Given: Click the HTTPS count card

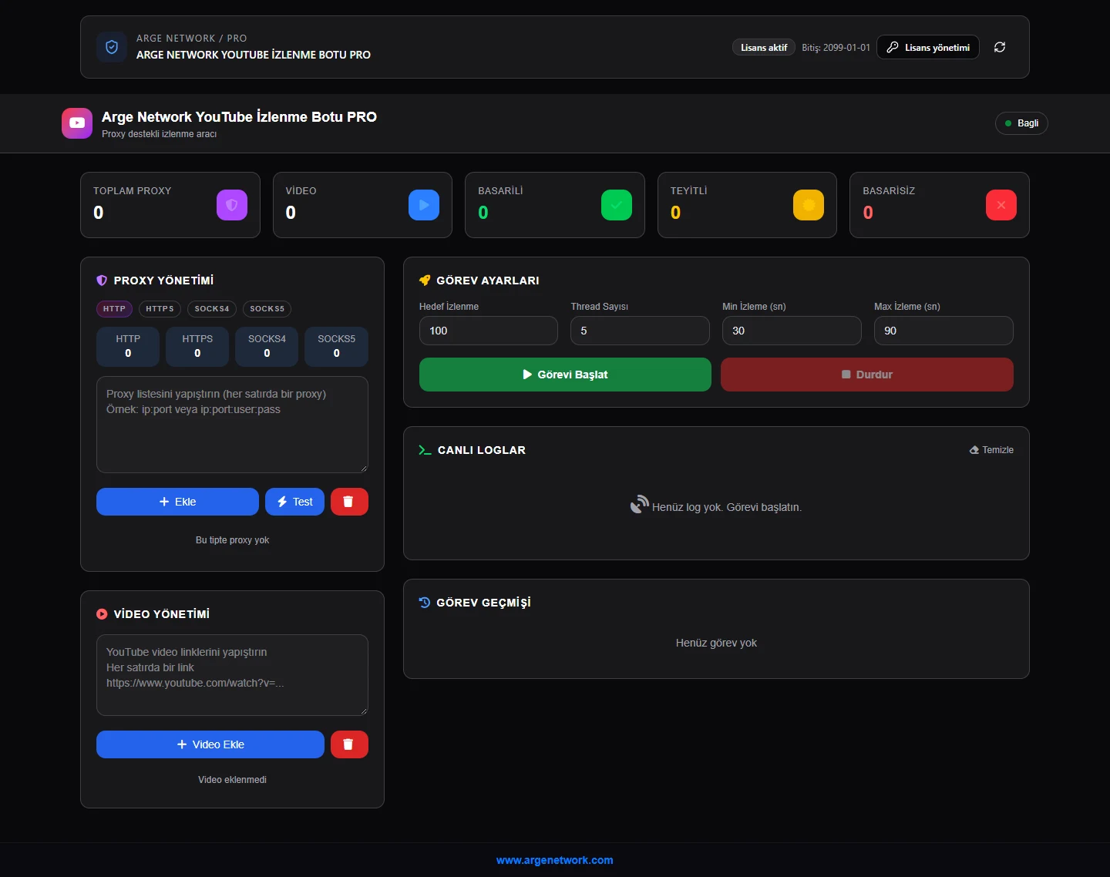Looking at the screenshot, I should [x=197, y=347].
